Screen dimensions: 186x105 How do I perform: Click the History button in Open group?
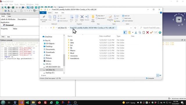click(117, 21)
